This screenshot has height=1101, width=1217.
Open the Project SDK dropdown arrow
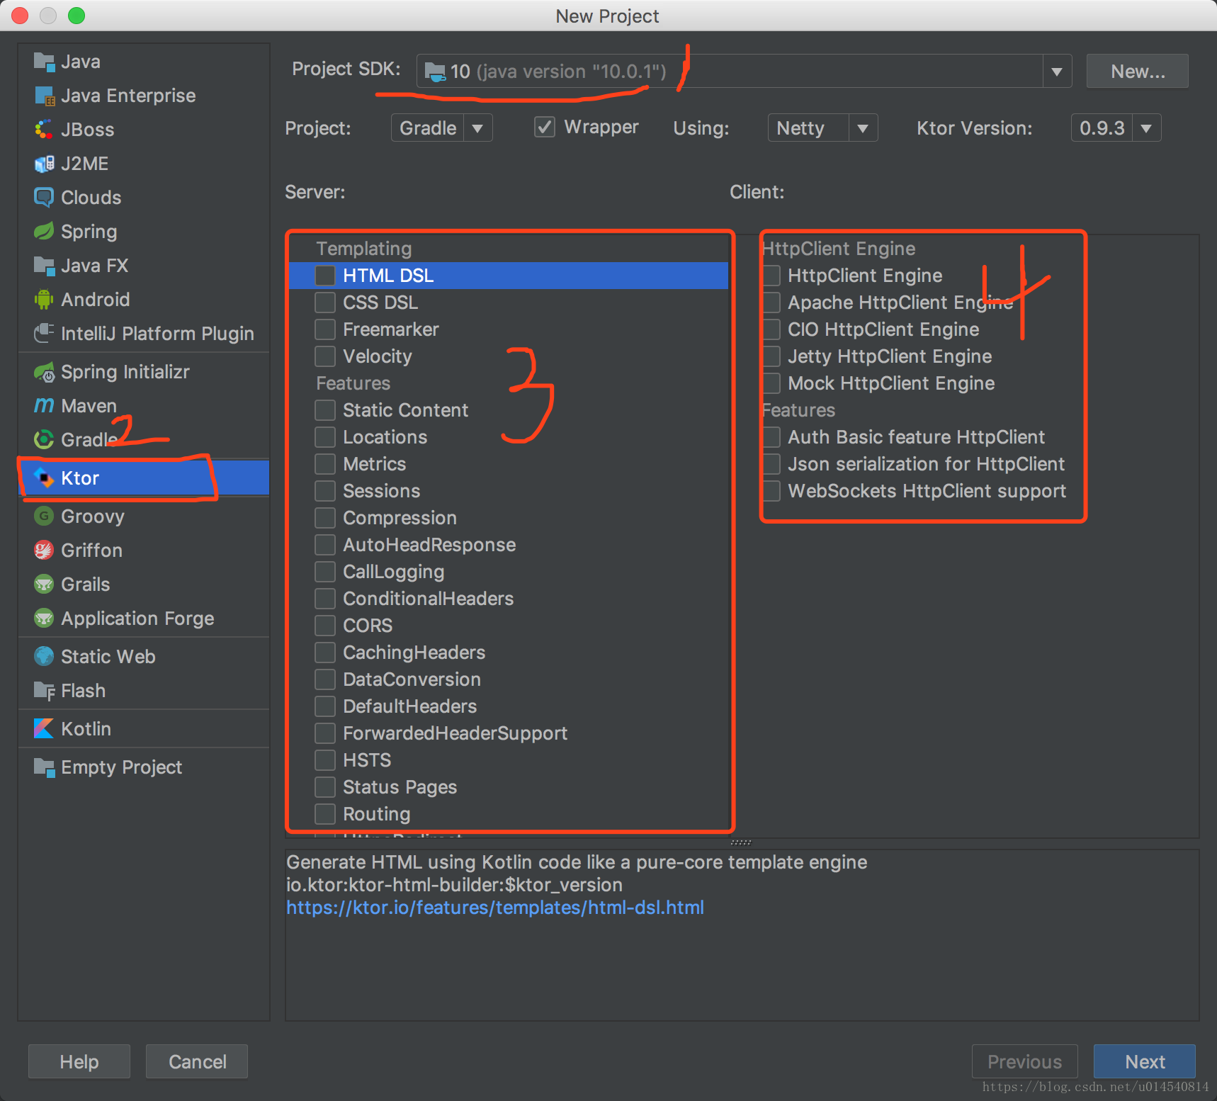(x=1057, y=72)
